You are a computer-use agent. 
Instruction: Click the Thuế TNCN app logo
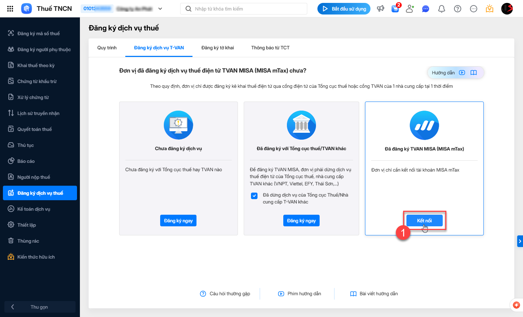27,9
